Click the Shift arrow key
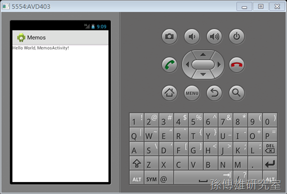This screenshot has width=287, height=194. click(136, 163)
